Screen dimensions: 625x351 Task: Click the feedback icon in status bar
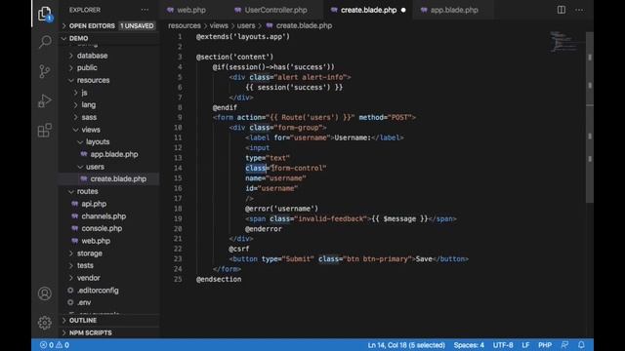564,345
